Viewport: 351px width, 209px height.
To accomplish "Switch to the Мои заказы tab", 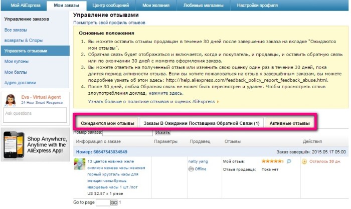I will (66, 6).
